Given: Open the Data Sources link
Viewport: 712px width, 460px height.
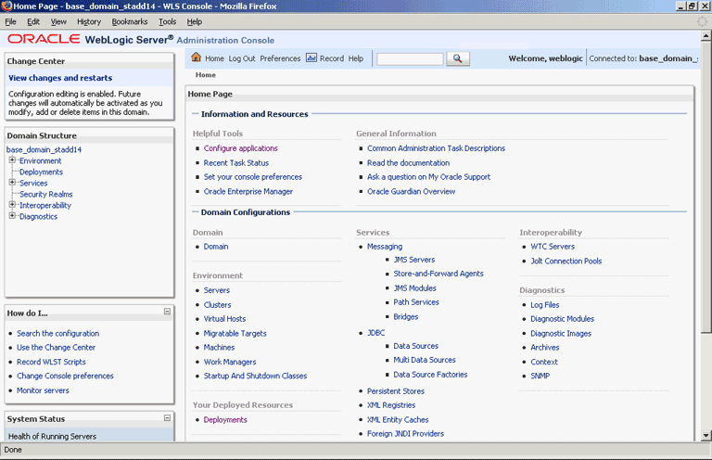Looking at the screenshot, I should (415, 346).
